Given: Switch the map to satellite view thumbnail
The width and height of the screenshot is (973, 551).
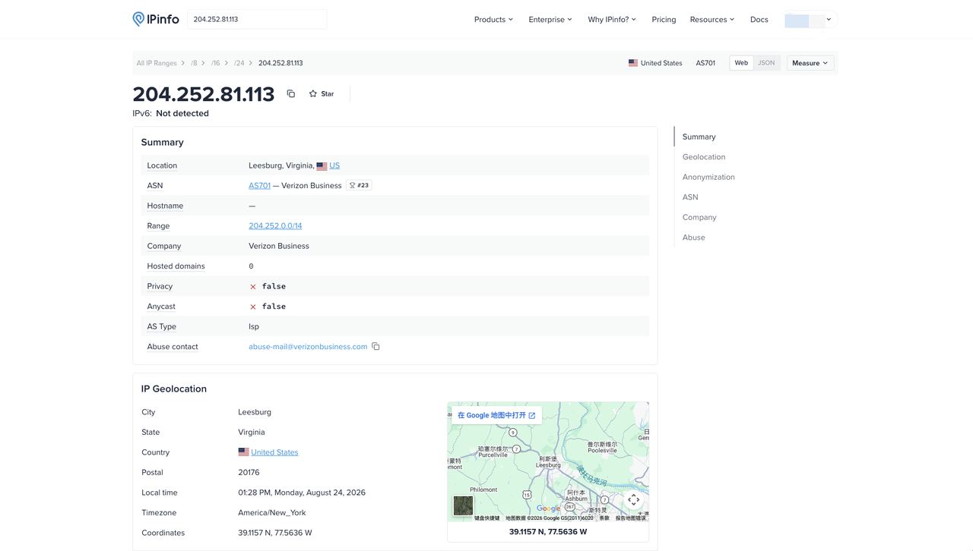Looking at the screenshot, I should [463, 505].
